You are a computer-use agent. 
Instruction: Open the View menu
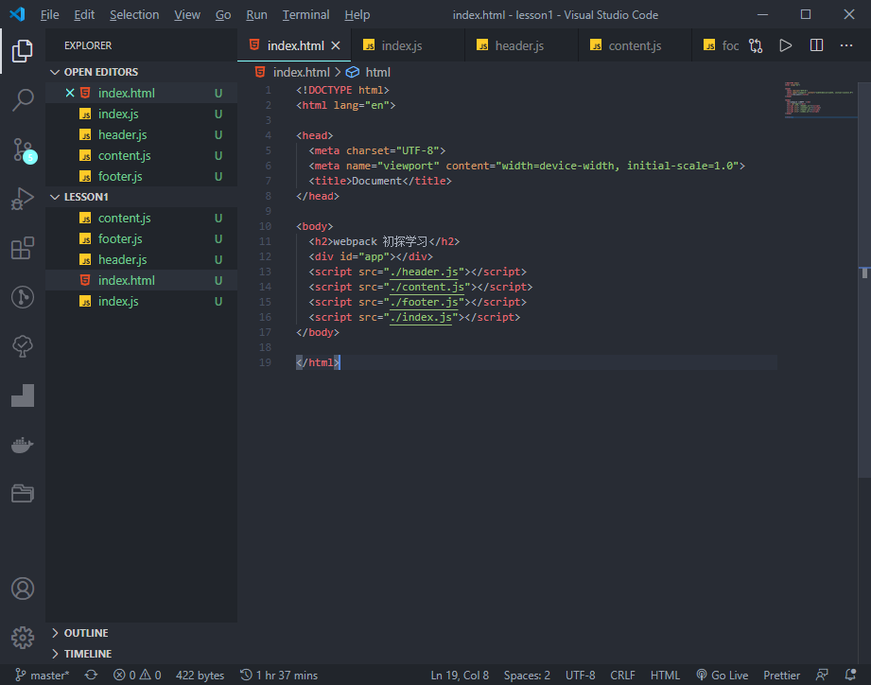(187, 14)
